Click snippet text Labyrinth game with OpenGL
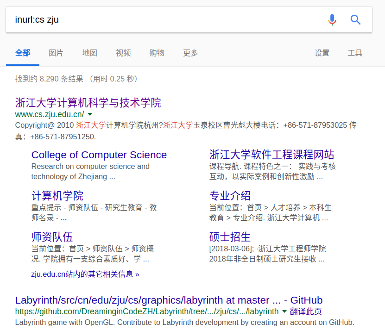Viewport: 385px width, 330px height. (x=65, y=322)
